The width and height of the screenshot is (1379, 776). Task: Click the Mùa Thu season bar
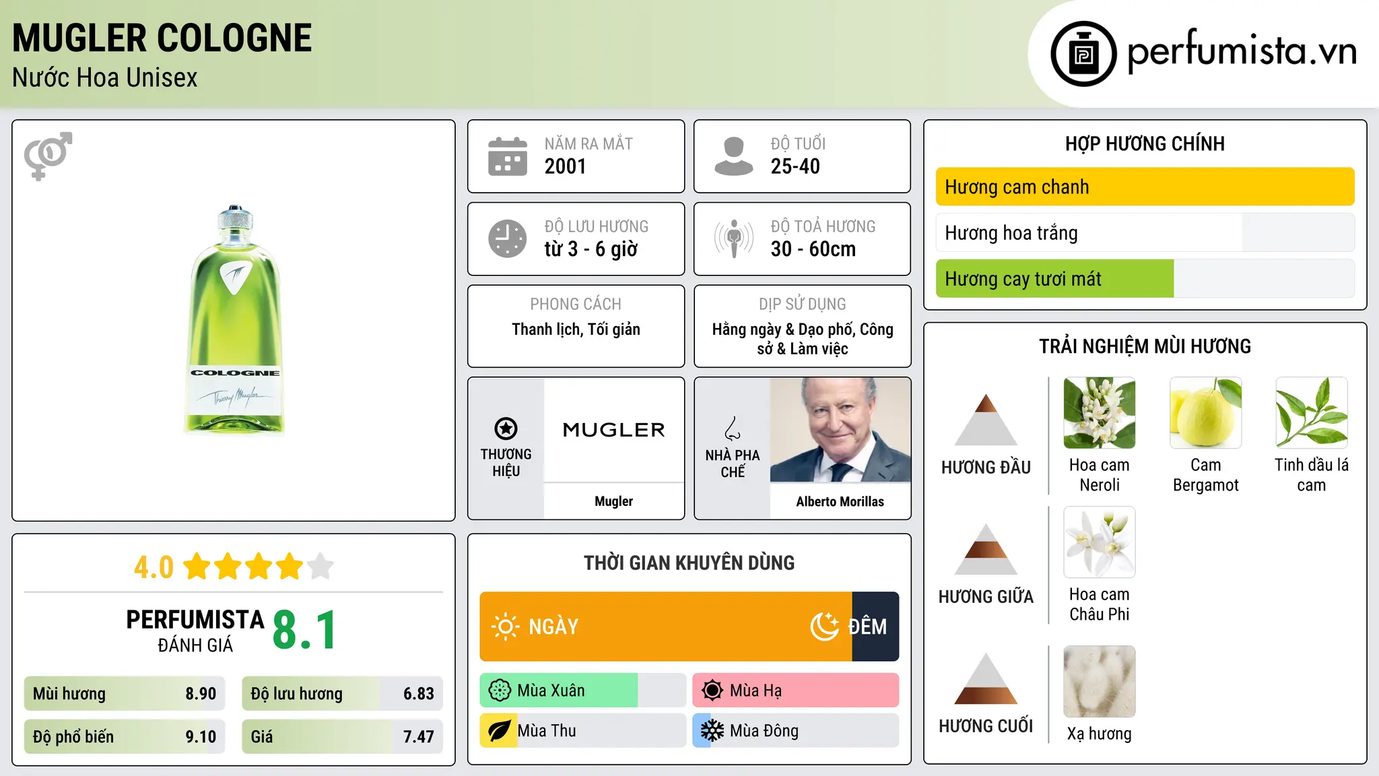[x=583, y=731]
